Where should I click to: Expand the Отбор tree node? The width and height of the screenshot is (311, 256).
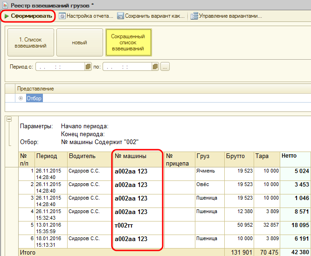click(21, 98)
